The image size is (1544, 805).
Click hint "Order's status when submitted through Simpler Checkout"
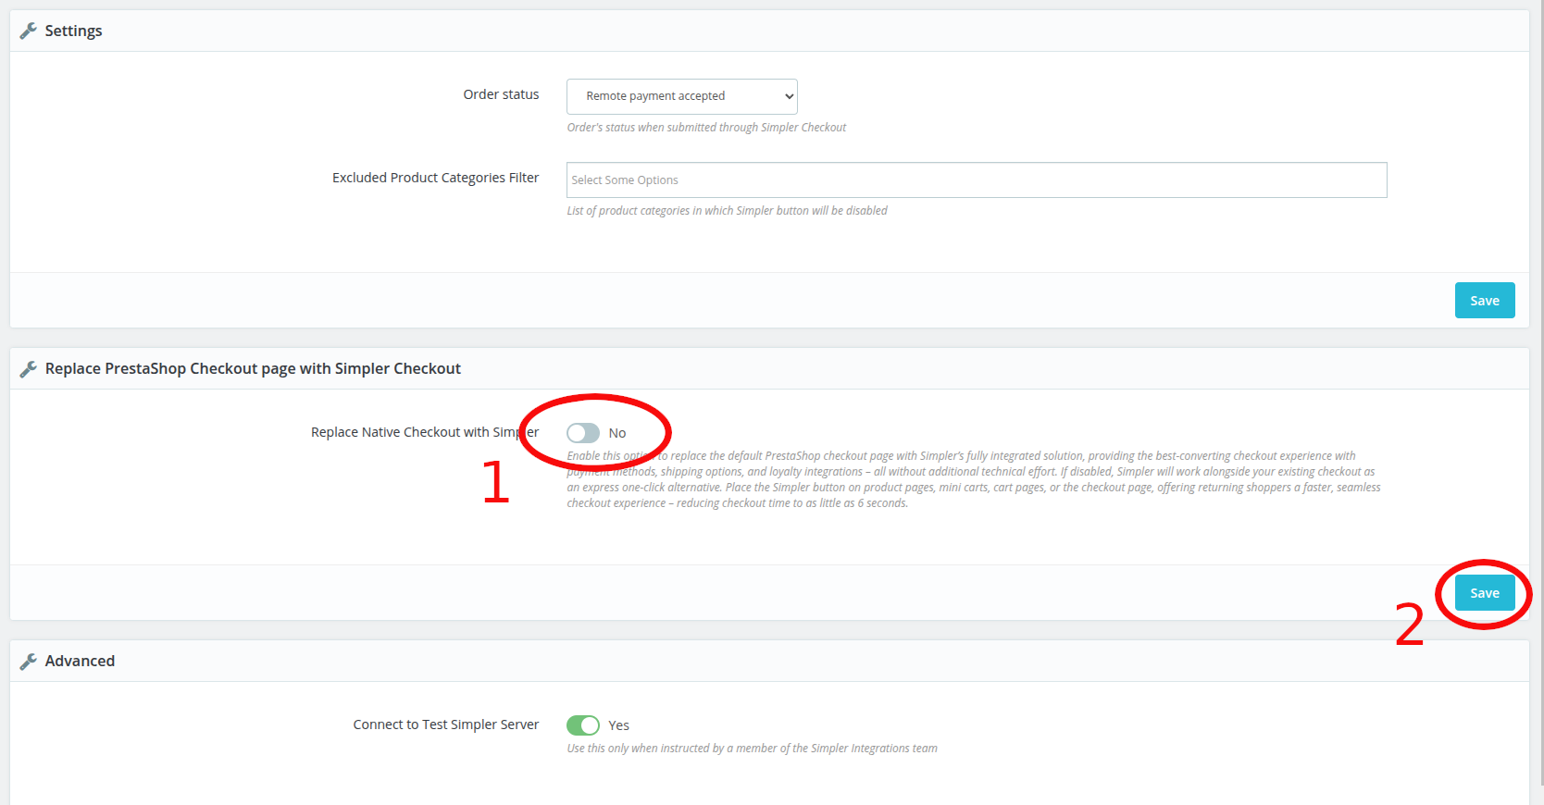pyautogui.click(x=706, y=128)
